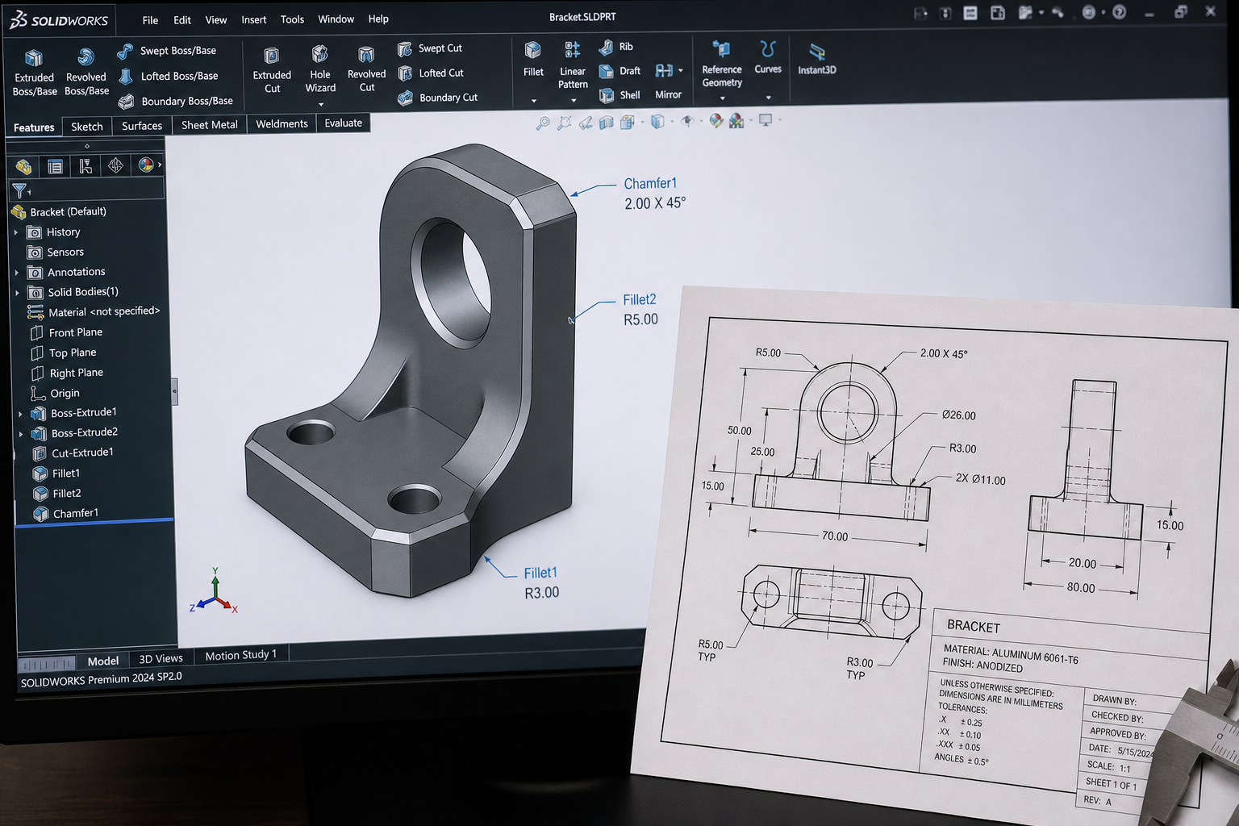Click the Fillet tool in the ribbon
The height and width of the screenshot is (826, 1239).
(x=533, y=60)
